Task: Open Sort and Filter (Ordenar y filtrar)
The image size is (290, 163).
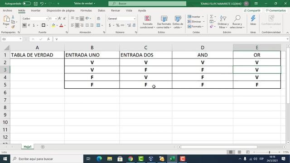Action: (223, 22)
